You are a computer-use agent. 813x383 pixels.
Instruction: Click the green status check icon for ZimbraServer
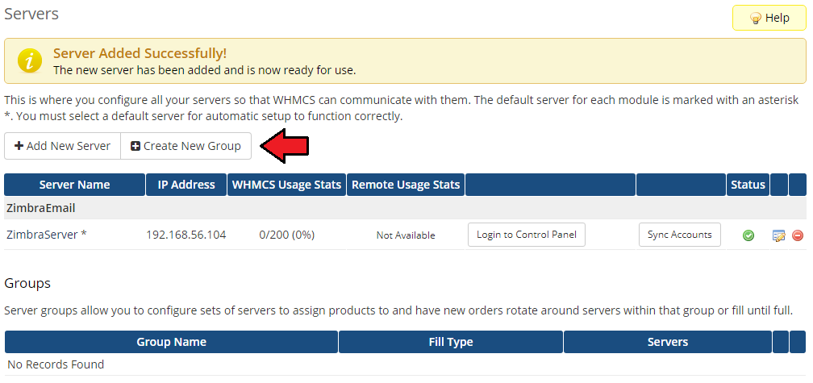748,235
